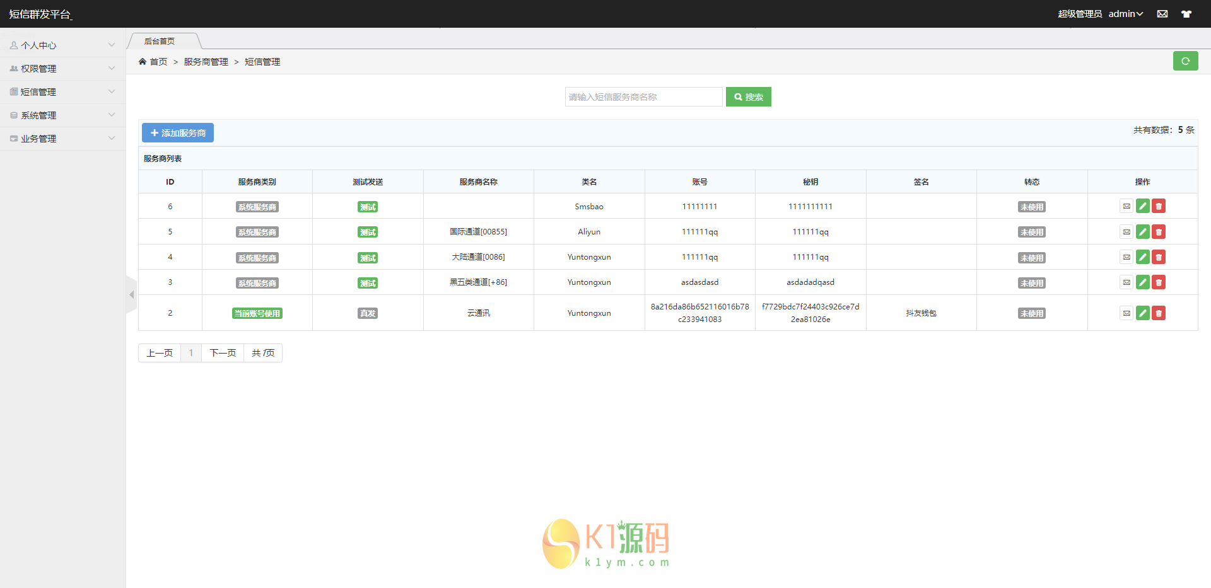
Task: Click the envelope icon for row ID 6
Action: pos(1126,206)
